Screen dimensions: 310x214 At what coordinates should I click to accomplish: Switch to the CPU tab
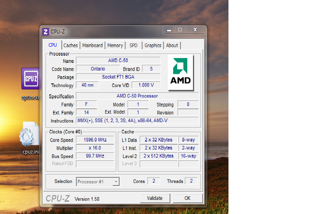(52, 45)
